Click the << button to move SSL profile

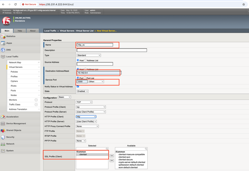(111, 156)
